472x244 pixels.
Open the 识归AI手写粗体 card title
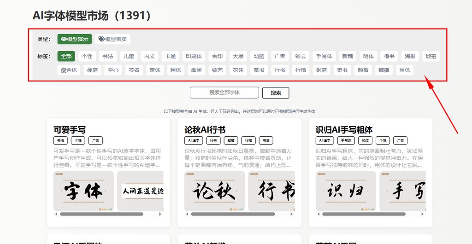tap(344, 130)
